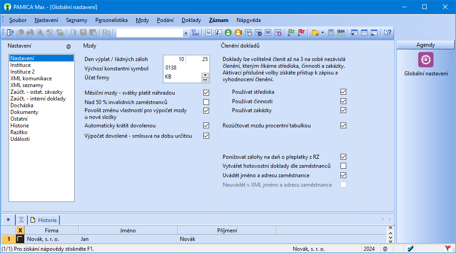Open the Záznam menu

click(x=219, y=20)
